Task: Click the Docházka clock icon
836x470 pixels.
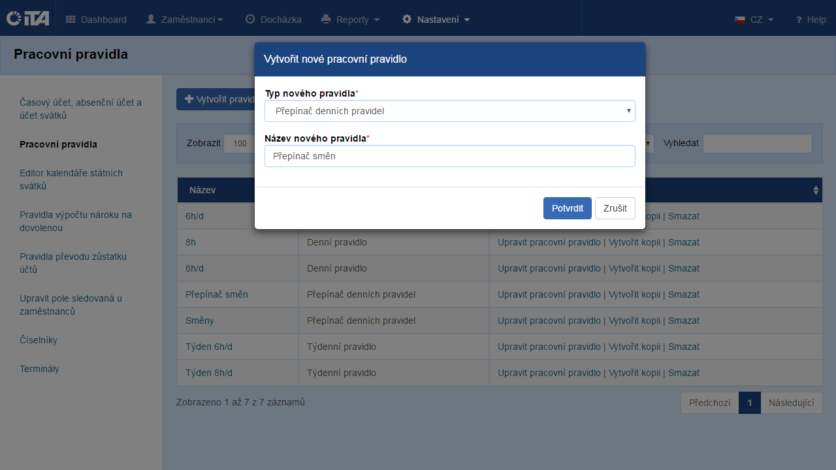Action: point(250,20)
